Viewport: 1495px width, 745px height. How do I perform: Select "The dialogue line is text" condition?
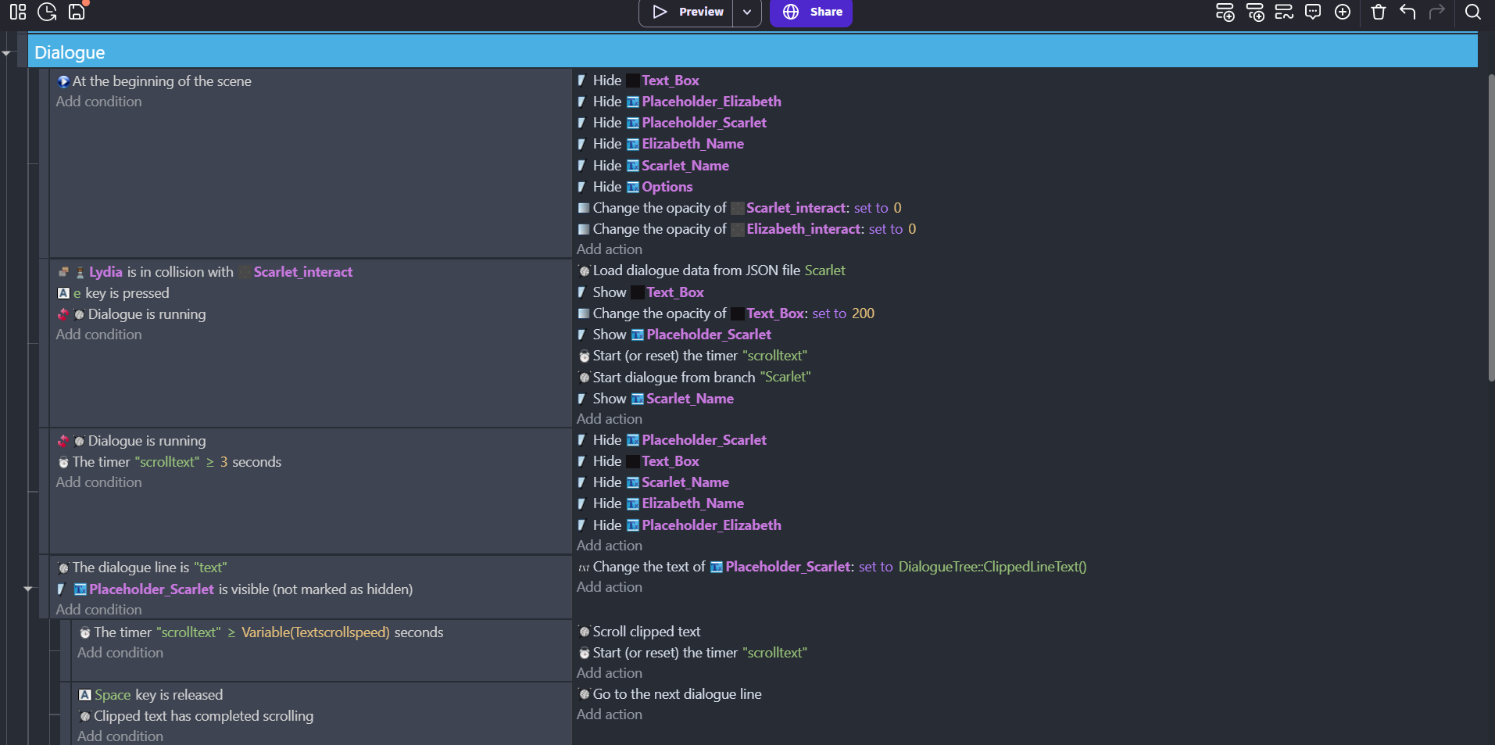(141, 568)
